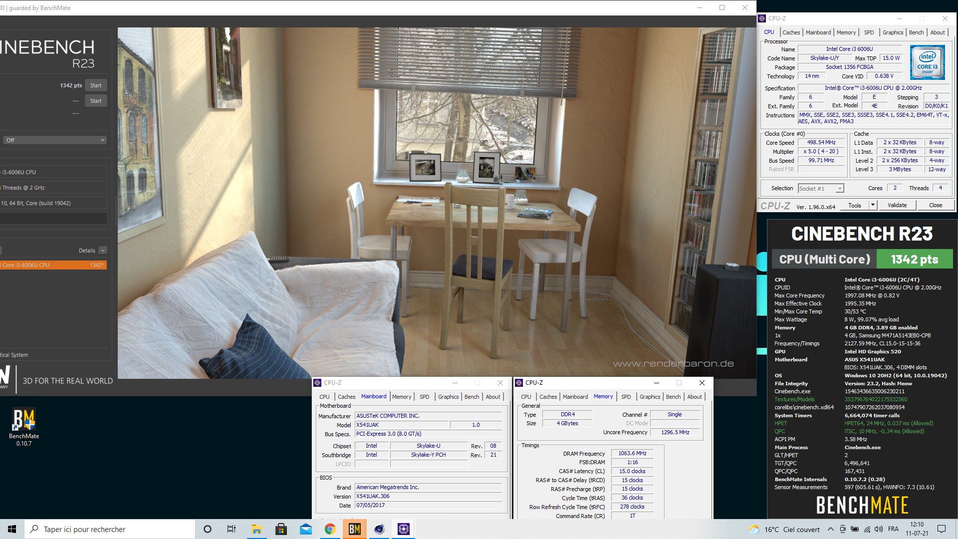The image size is (958, 539).
Task: Click the rendered room image
Action: (x=437, y=203)
